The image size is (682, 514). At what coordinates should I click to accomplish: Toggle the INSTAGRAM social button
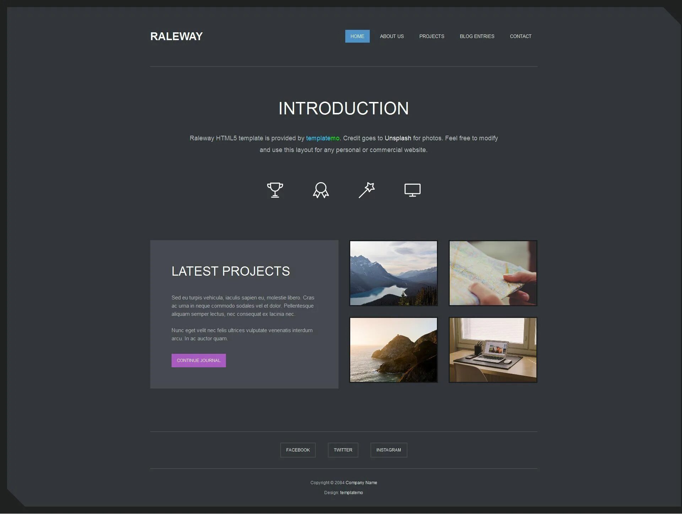(388, 449)
